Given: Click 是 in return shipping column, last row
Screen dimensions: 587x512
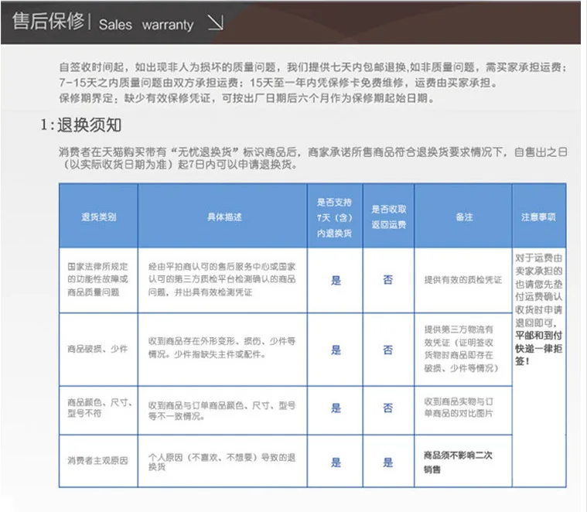Looking at the screenshot, I should [388, 463].
